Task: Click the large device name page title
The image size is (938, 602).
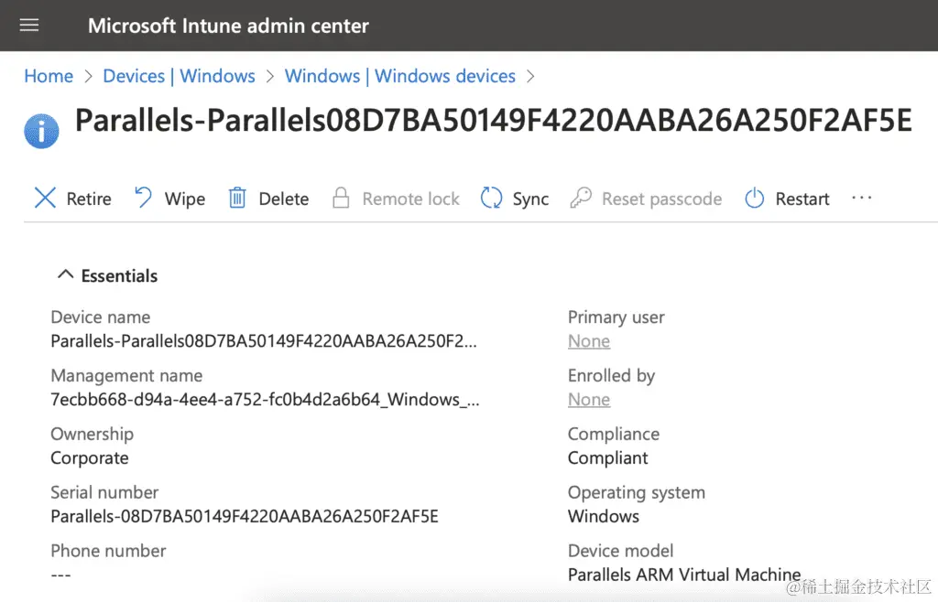Action: coord(493,120)
